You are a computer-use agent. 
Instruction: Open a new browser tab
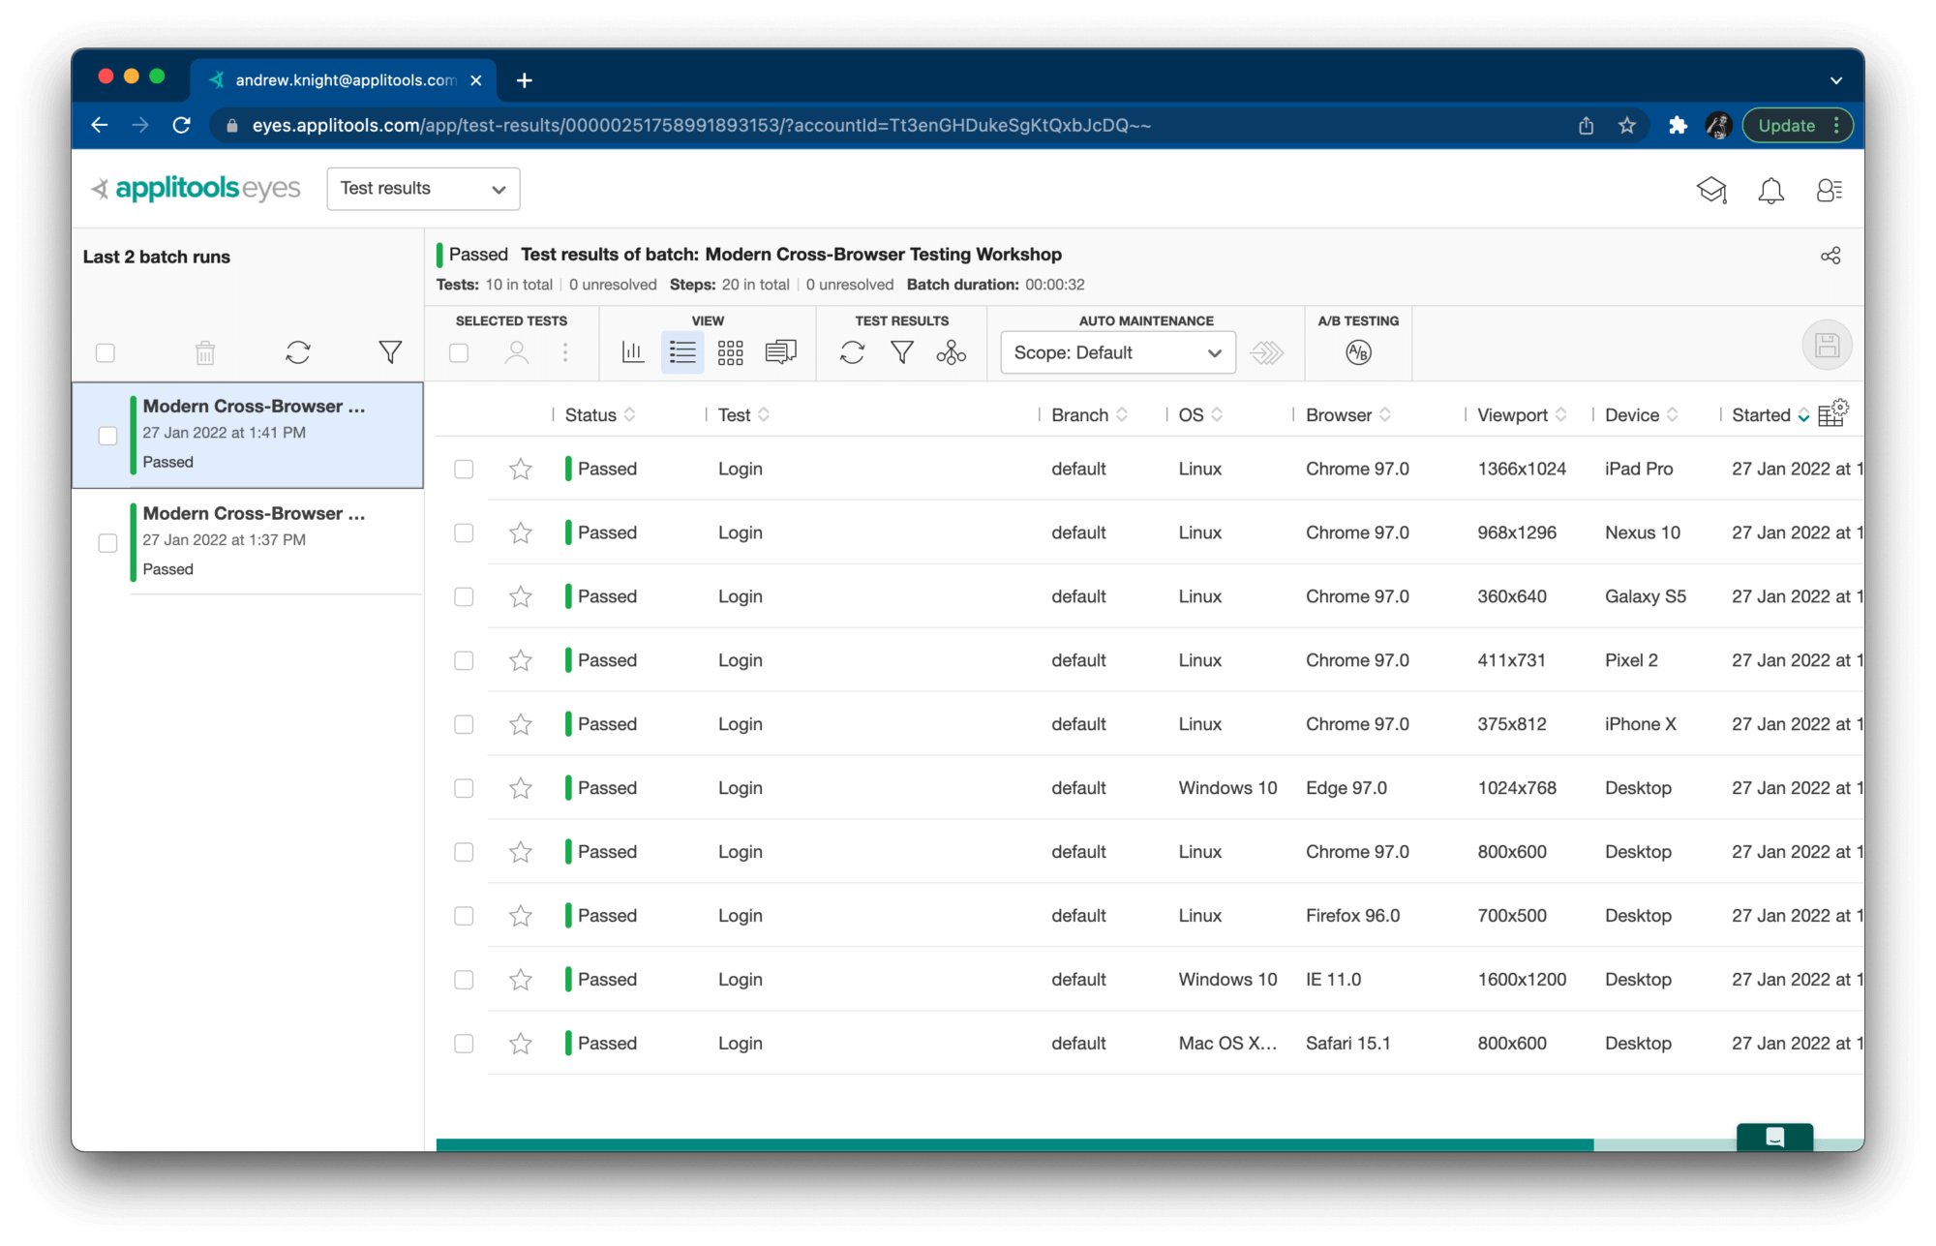[x=524, y=79]
